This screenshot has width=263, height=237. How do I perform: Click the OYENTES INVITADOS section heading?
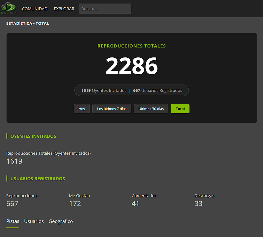33,136
